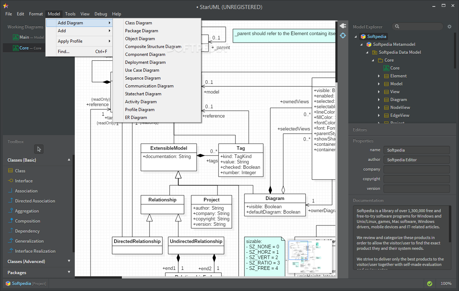The image size is (459, 291).
Task: Expand the EdgeView tree node
Action: 379,115
